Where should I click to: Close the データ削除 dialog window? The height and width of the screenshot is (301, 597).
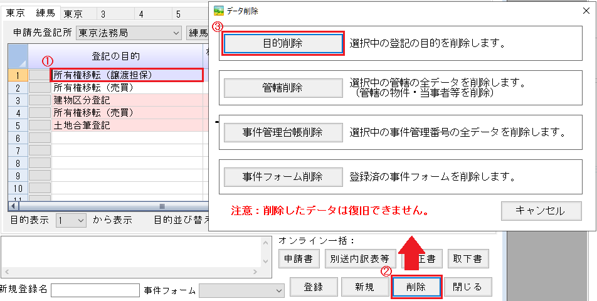585,11
